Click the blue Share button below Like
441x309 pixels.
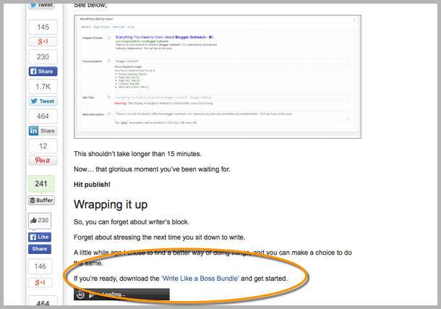[40, 249]
